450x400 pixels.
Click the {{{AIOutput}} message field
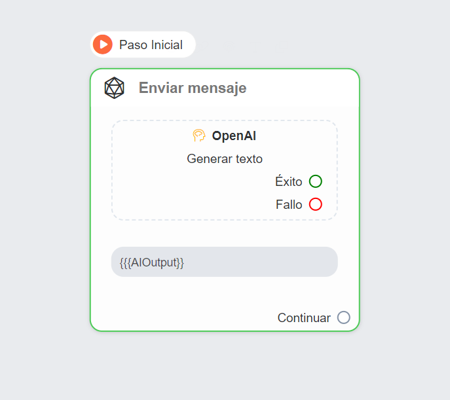[x=225, y=262]
